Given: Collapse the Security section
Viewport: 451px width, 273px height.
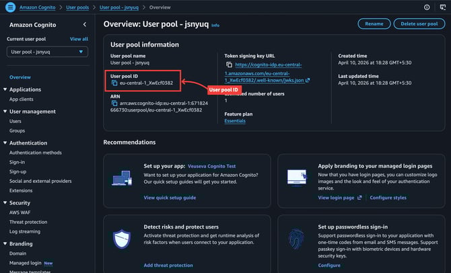Looking at the screenshot, I should tap(5, 202).
